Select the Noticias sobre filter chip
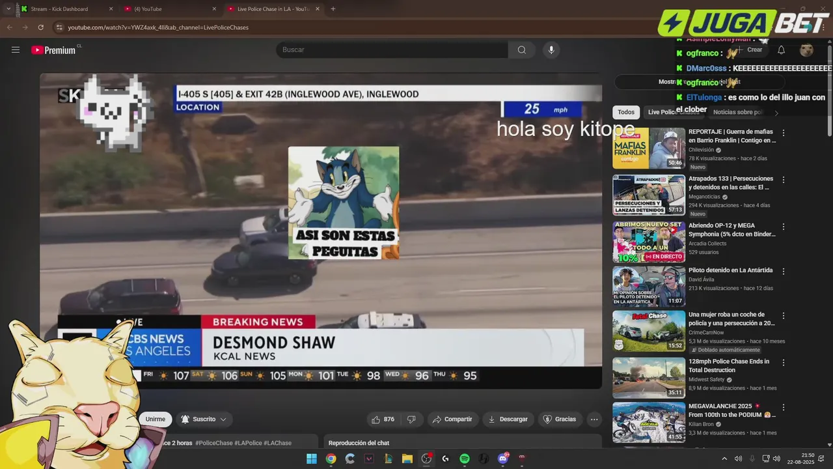Viewport: 833px width, 469px height. 737,112
